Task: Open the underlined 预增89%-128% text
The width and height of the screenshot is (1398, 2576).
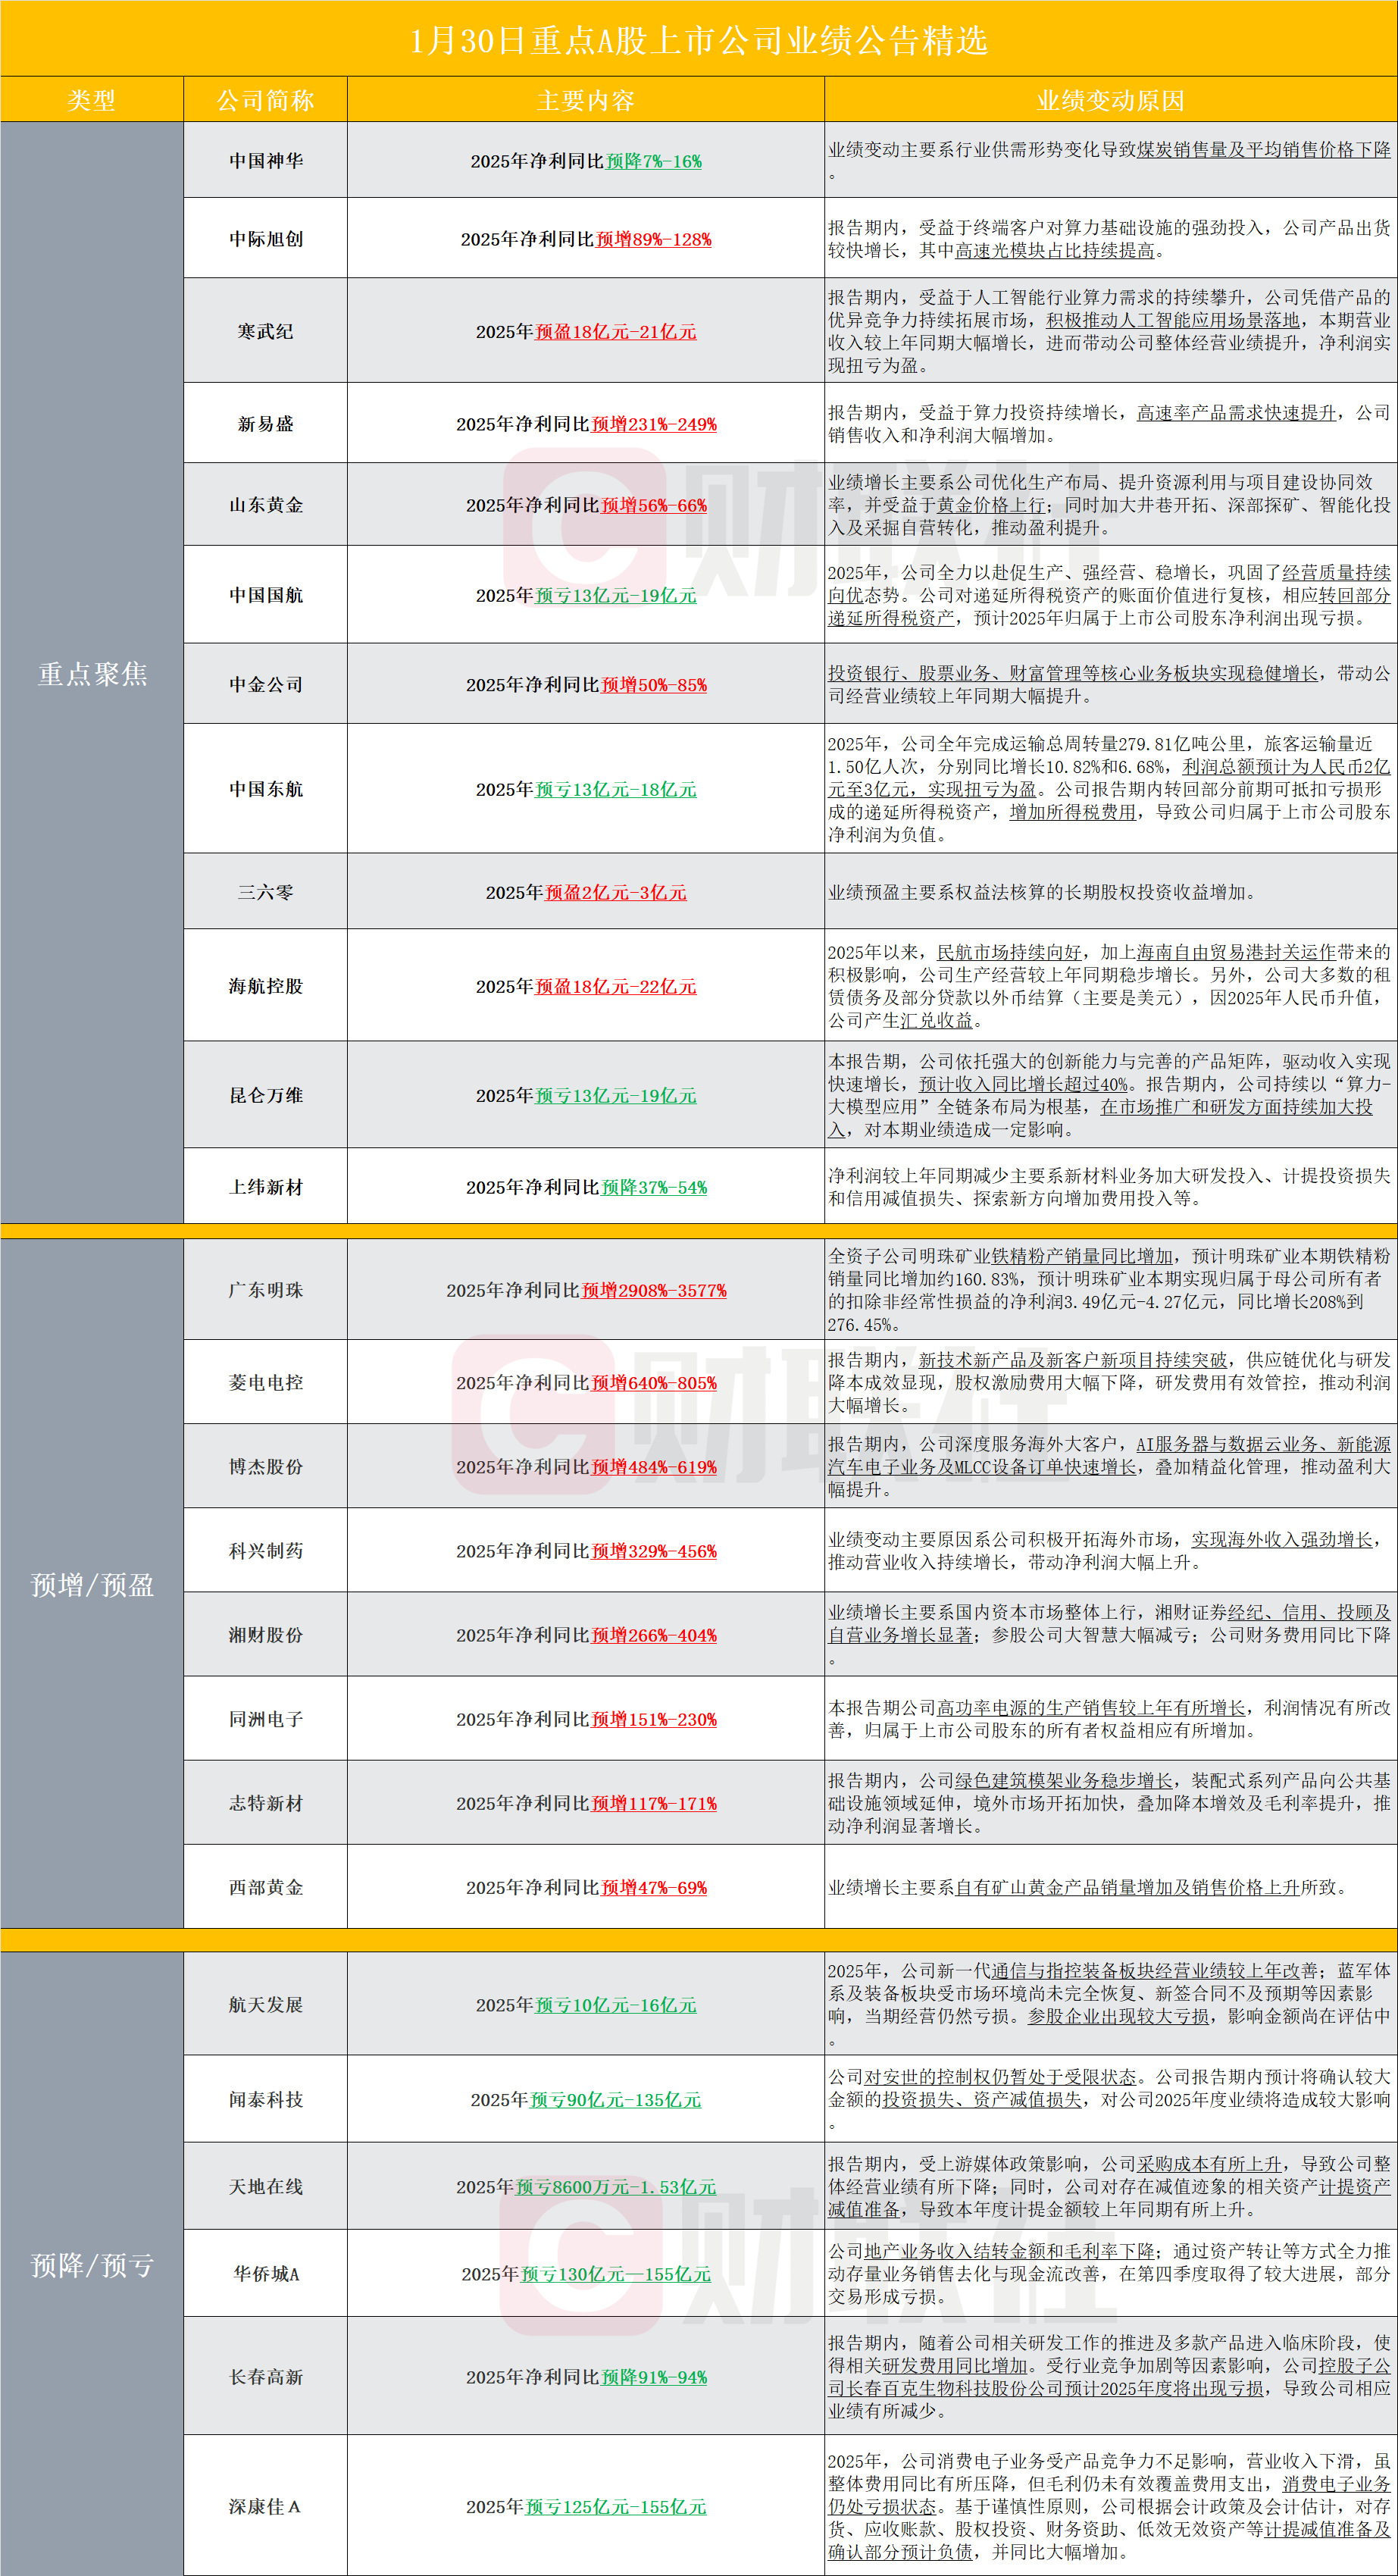Action: 653,240
